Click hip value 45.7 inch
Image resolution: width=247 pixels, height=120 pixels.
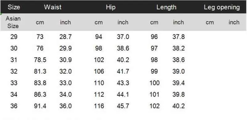click(123, 106)
